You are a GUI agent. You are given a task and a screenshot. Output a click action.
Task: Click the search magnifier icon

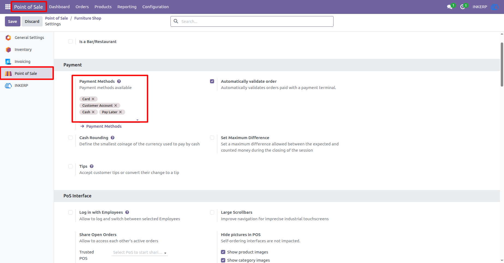pos(176,21)
